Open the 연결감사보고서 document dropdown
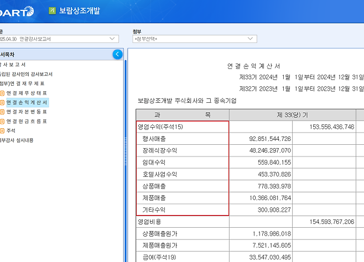 (x=59, y=39)
